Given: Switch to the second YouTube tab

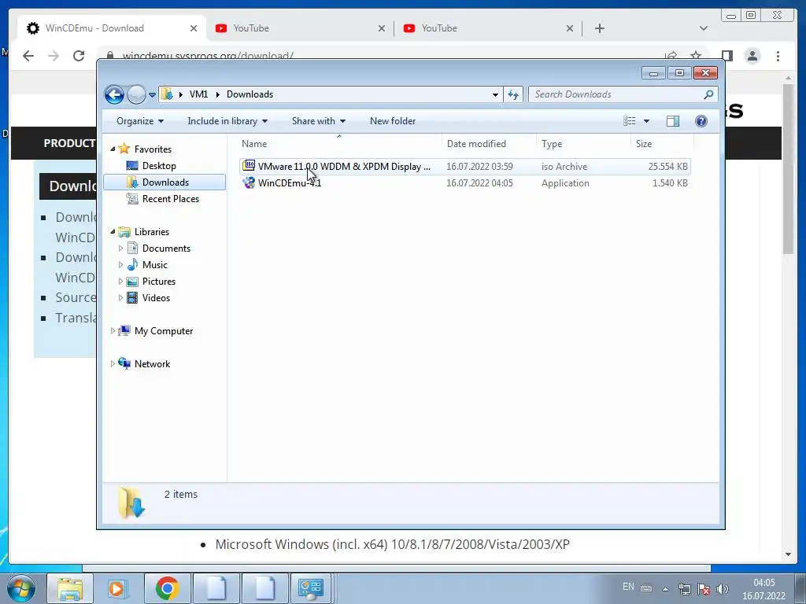Looking at the screenshot, I should coord(488,28).
